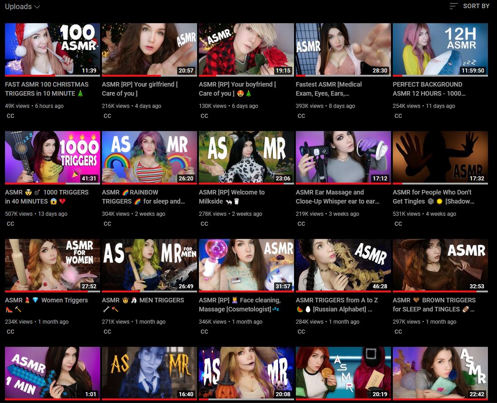The image size is (497, 403).
Task: Open the Uploads dropdown
Action: pyautogui.click(x=22, y=7)
